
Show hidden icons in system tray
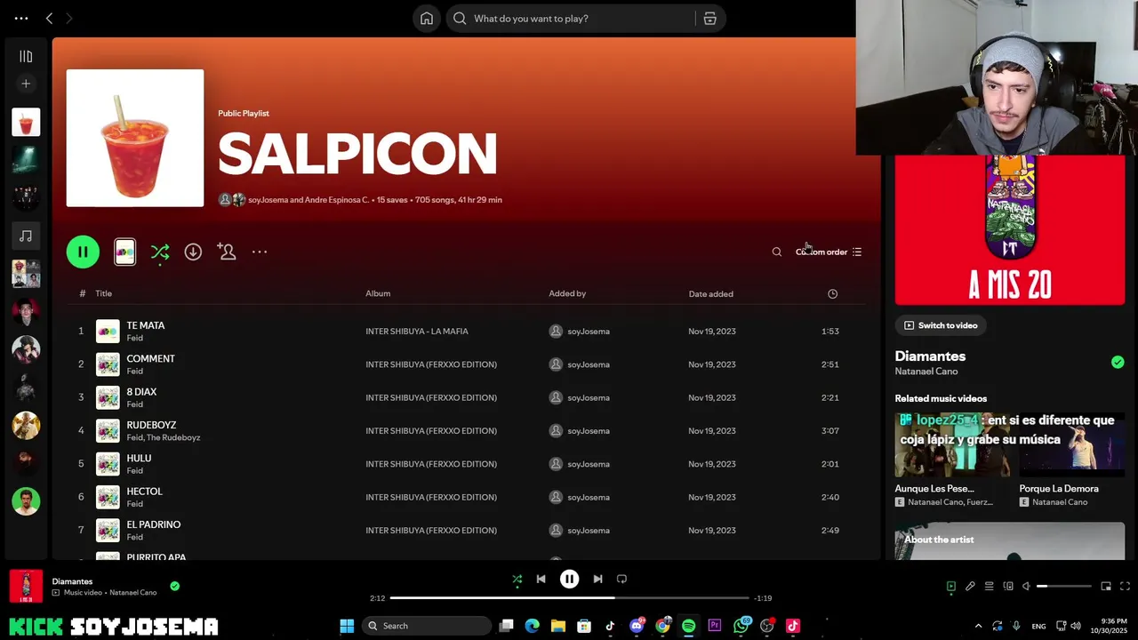[978, 626]
